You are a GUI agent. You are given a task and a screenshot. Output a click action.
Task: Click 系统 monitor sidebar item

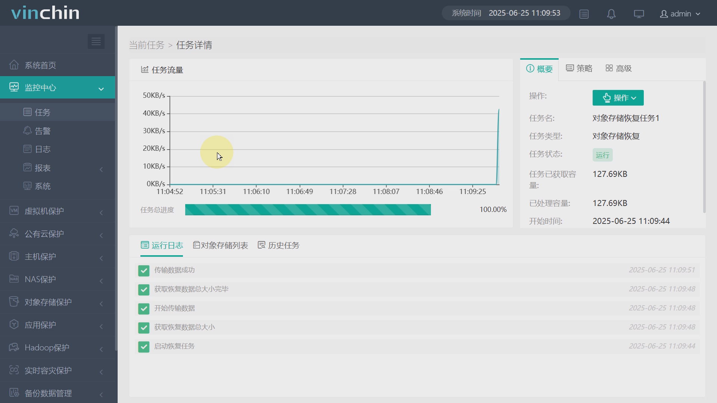pos(42,186)
